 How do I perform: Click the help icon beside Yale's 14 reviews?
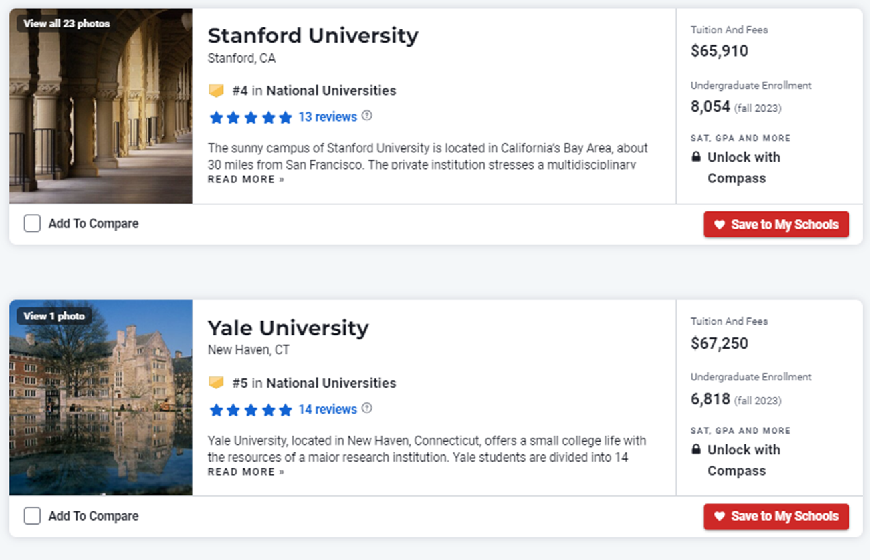[x=366, y=408]
